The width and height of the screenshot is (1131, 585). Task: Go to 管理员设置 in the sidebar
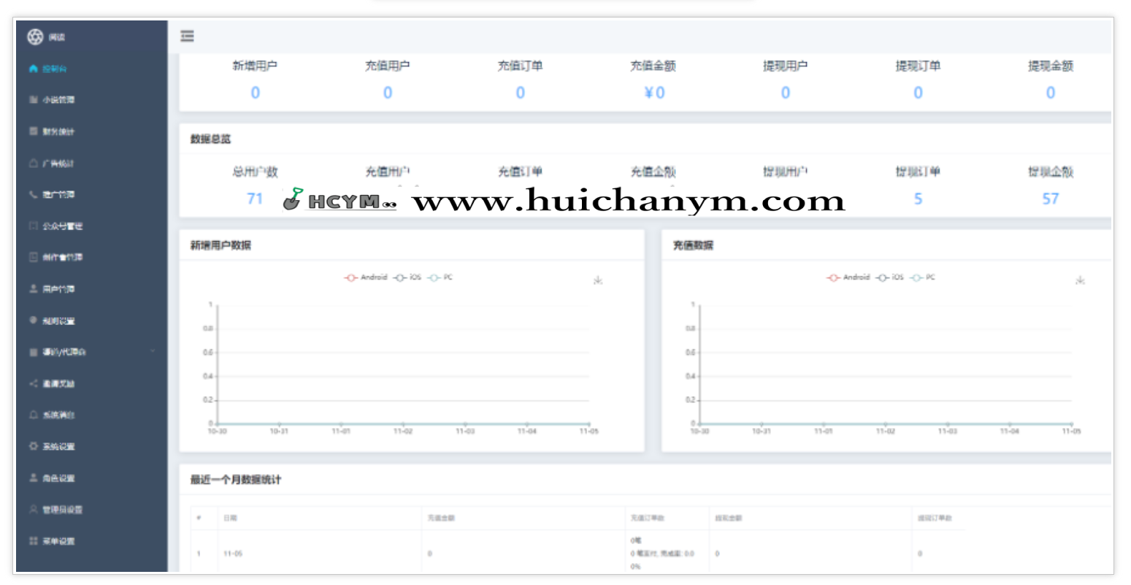click(61, 510)
